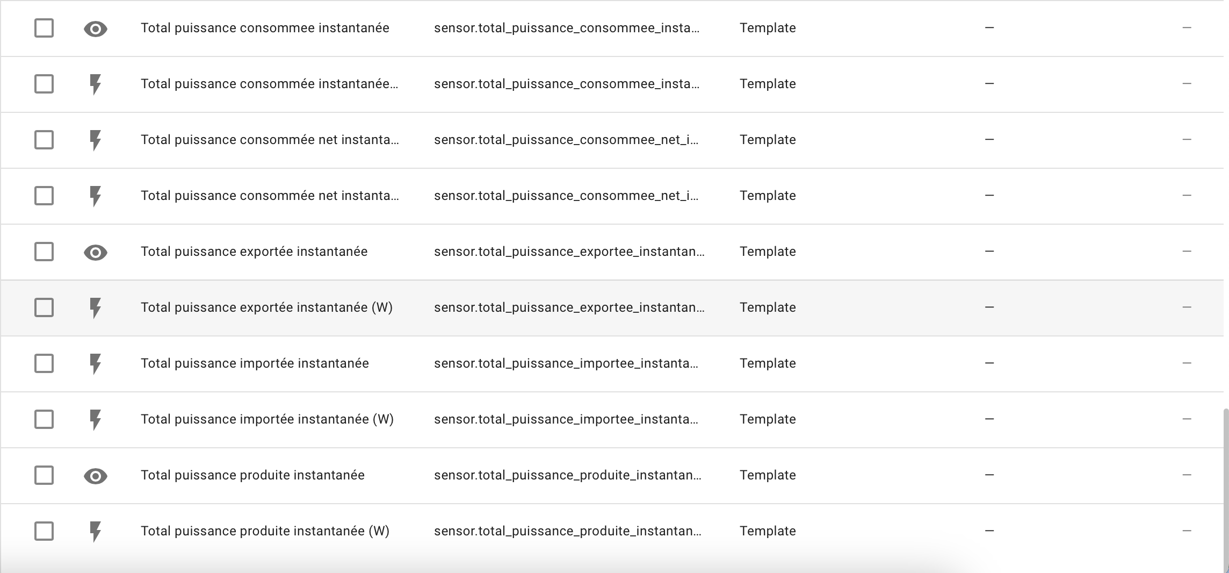1229x573 pixels.
Task: Open the Total puissance importée instantanée (W) entity
Action: (x=267, y=419)
